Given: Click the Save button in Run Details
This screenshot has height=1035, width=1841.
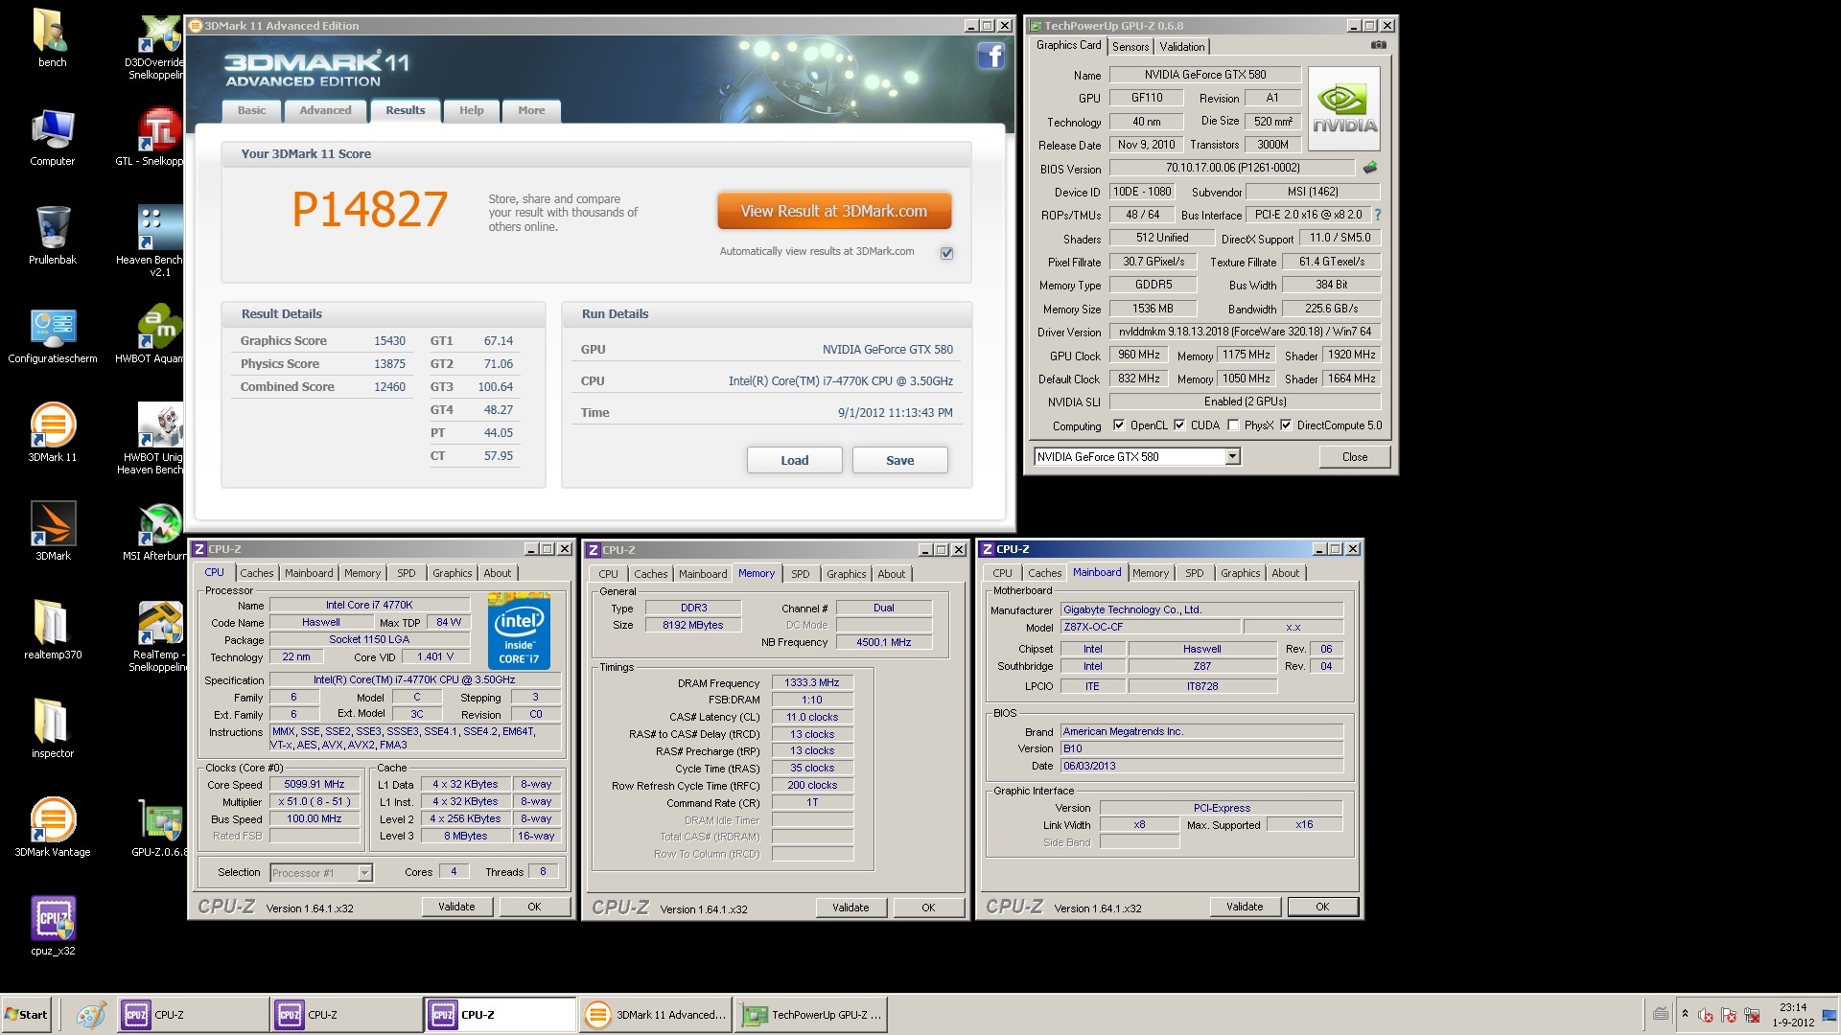Looking at the screenshot, I should click(x=899, y=460).
